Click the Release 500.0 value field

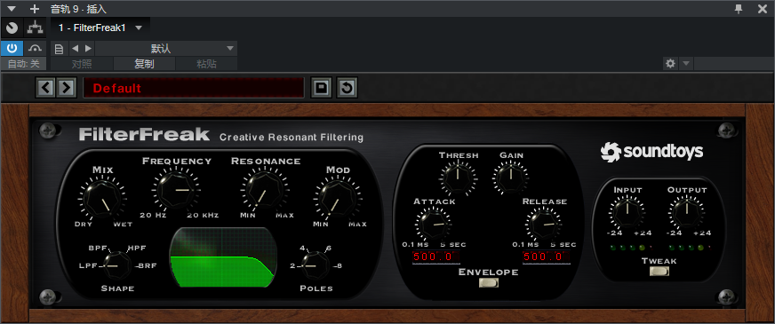pos(546,257)
